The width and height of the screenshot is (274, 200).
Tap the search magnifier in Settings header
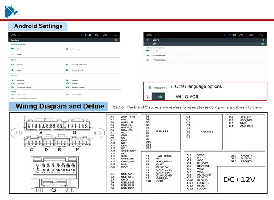(116, 40)
